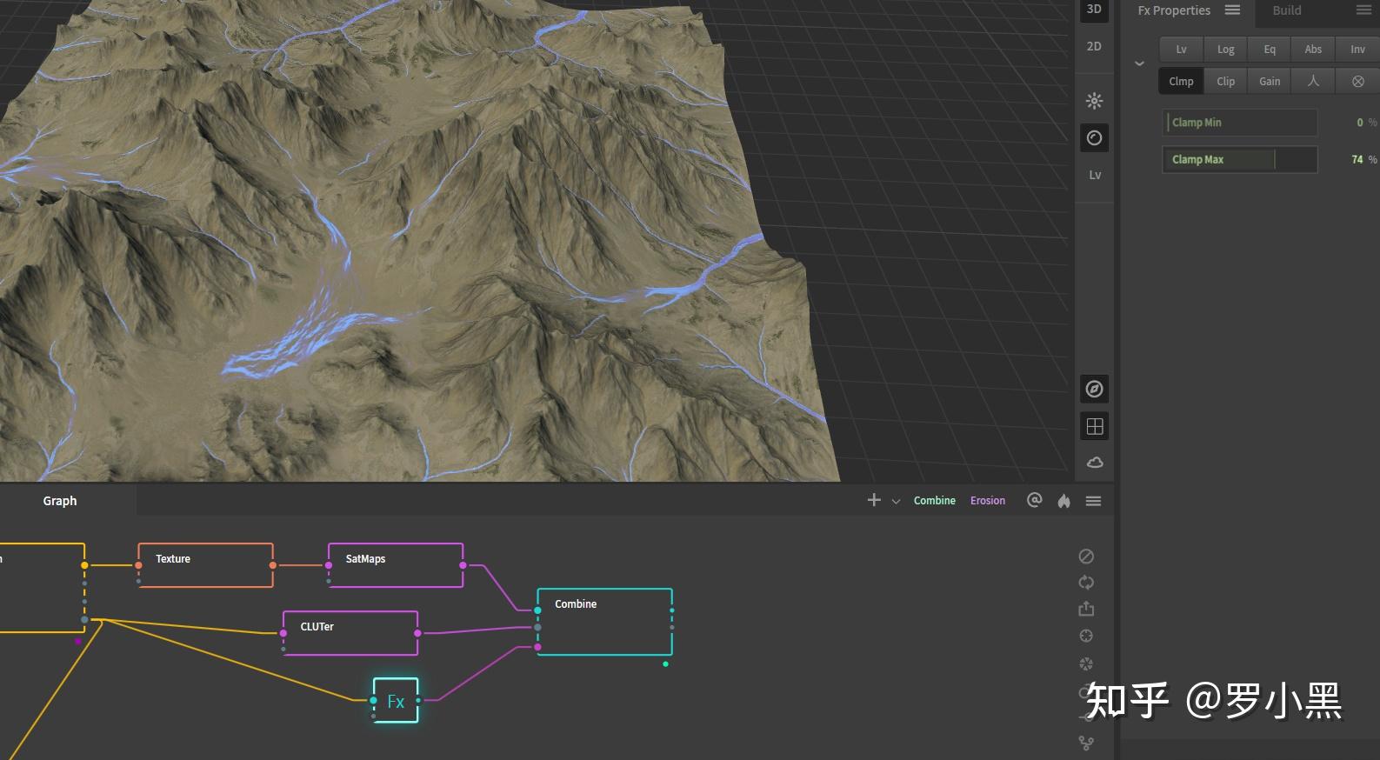Viewport: 1380px width, 760px height.
Task: Click the compass icon in viewport sidebar
Action: coord(1094,389)
